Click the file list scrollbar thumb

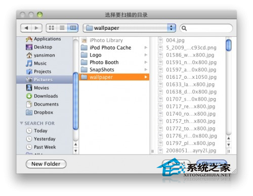229,45
